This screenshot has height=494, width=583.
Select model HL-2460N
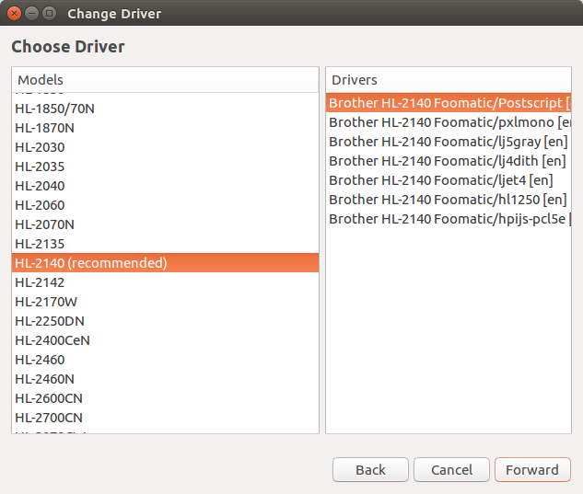165,379
